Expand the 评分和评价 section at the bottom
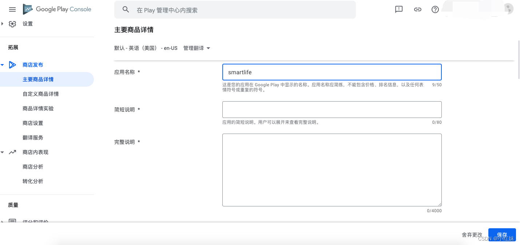The image size is (520, 245). pyautogui.click(x=3, y=221)
